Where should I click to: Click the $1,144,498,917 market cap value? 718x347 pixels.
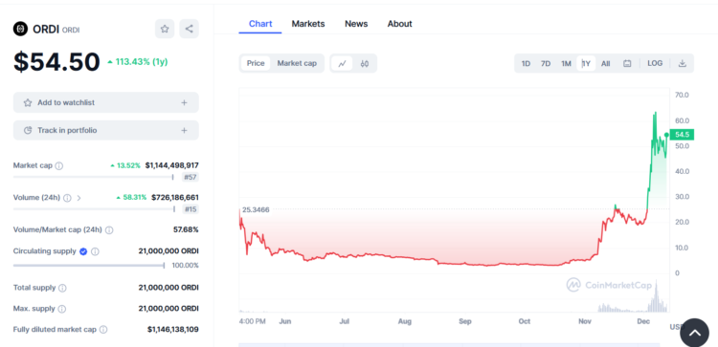coord(171,165)
